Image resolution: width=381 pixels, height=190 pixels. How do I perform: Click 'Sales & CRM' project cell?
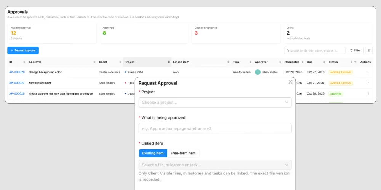(135, 72)
